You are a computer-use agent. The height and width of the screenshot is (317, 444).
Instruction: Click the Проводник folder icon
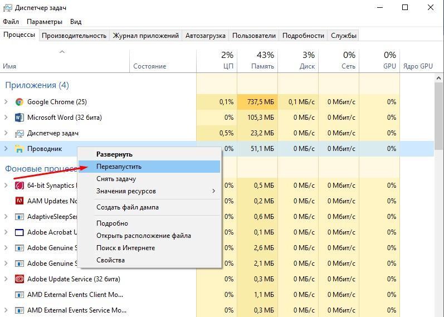click(x=19, y=149)
